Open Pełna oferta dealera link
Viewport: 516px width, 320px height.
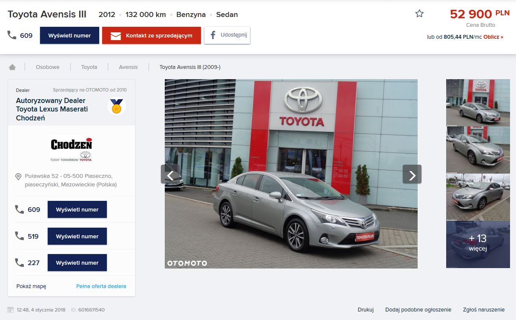click(101, 286)
